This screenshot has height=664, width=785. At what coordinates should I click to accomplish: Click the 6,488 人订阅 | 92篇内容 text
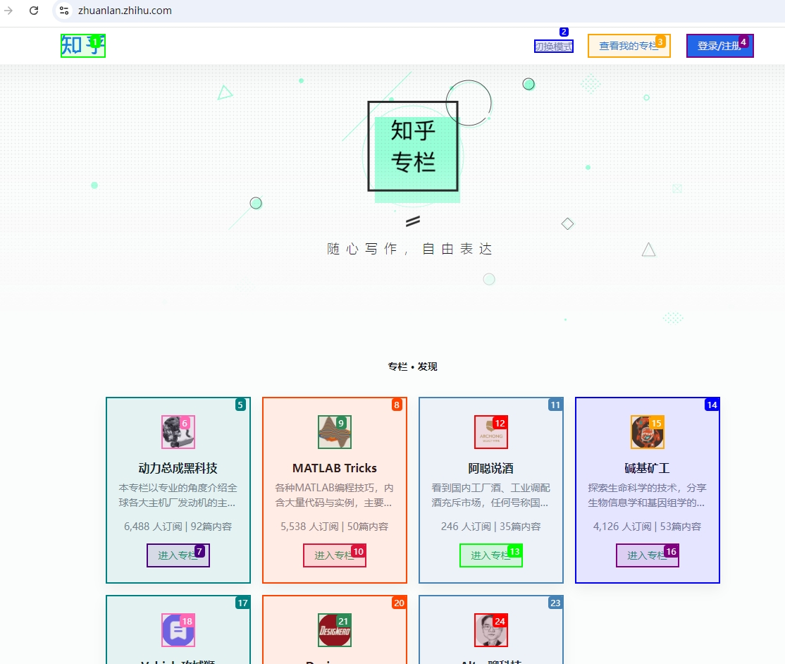(178, 527)
